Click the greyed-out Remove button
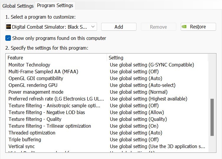222x159 pixels. (158, 27)
